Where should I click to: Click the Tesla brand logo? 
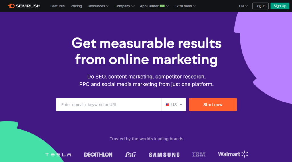coord(58,155)
